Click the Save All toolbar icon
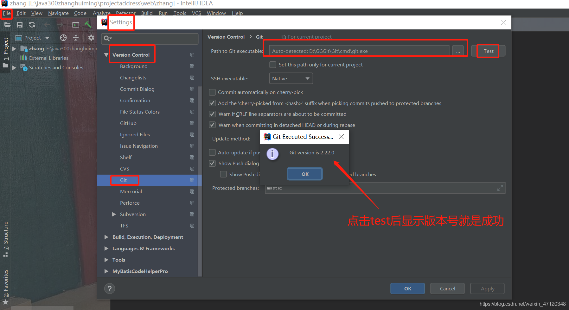The image size is (569, 310). 20,25
